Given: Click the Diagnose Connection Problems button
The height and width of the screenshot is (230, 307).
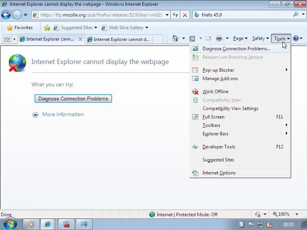Looking at the screenshot, I should (73, 99).
